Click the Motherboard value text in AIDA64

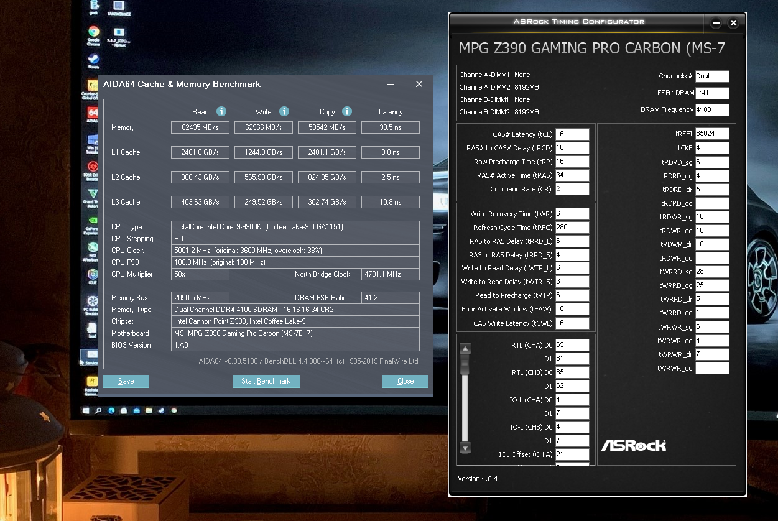coord(243,333)
